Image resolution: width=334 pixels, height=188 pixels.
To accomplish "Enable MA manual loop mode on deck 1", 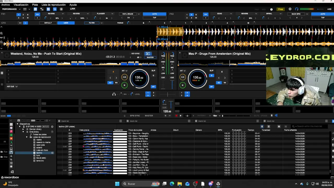I will 116,83.
